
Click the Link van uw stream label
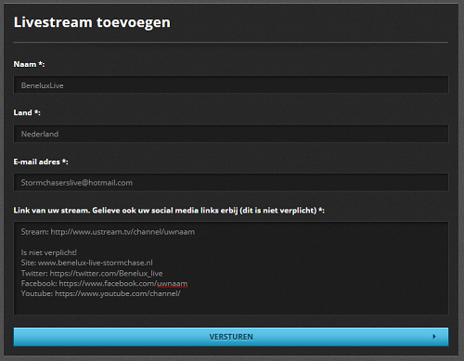169,211
